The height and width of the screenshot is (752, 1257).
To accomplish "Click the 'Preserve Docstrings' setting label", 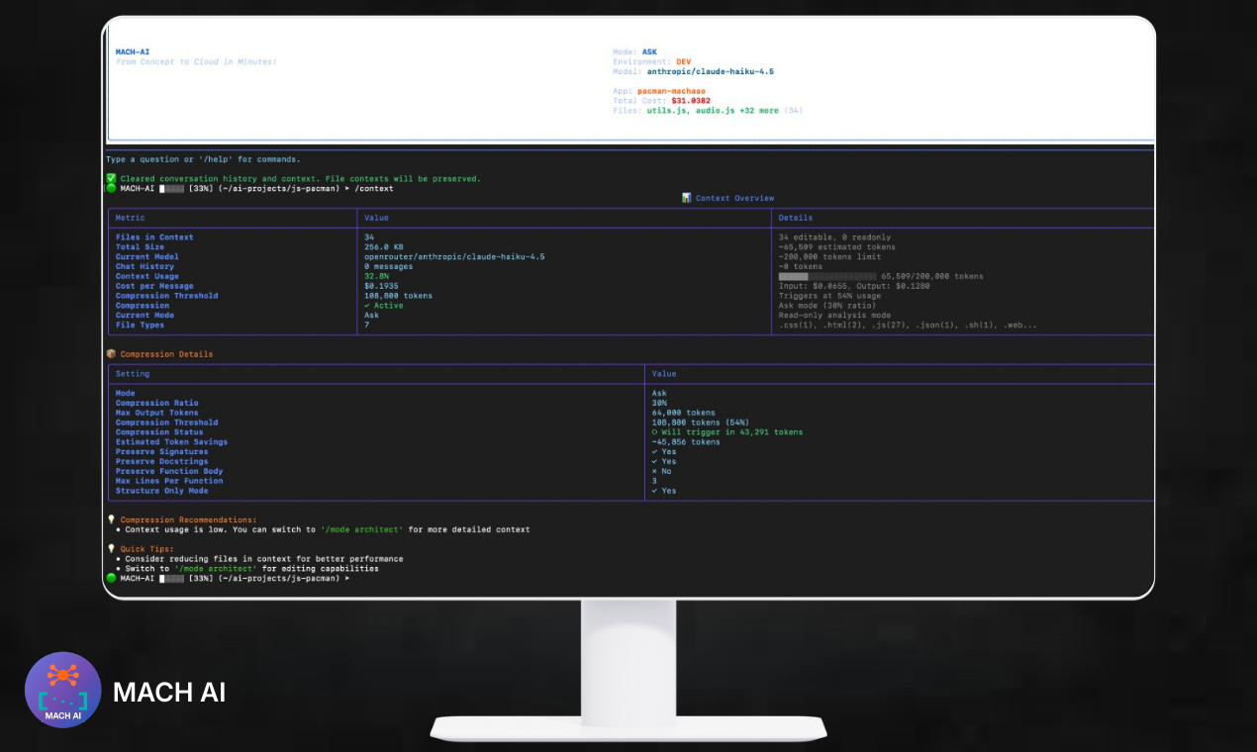I will [x=162, y=461].
